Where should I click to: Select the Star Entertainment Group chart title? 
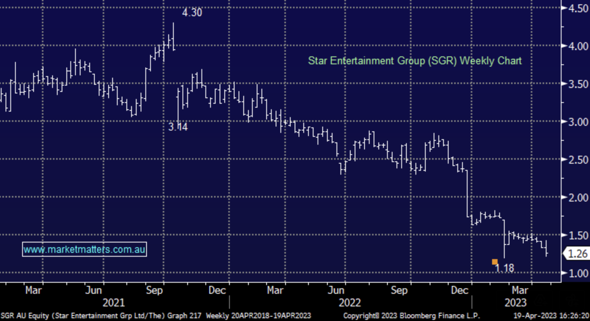[x=415, y=61]
